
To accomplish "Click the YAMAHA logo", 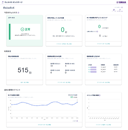I will point(121,2).
